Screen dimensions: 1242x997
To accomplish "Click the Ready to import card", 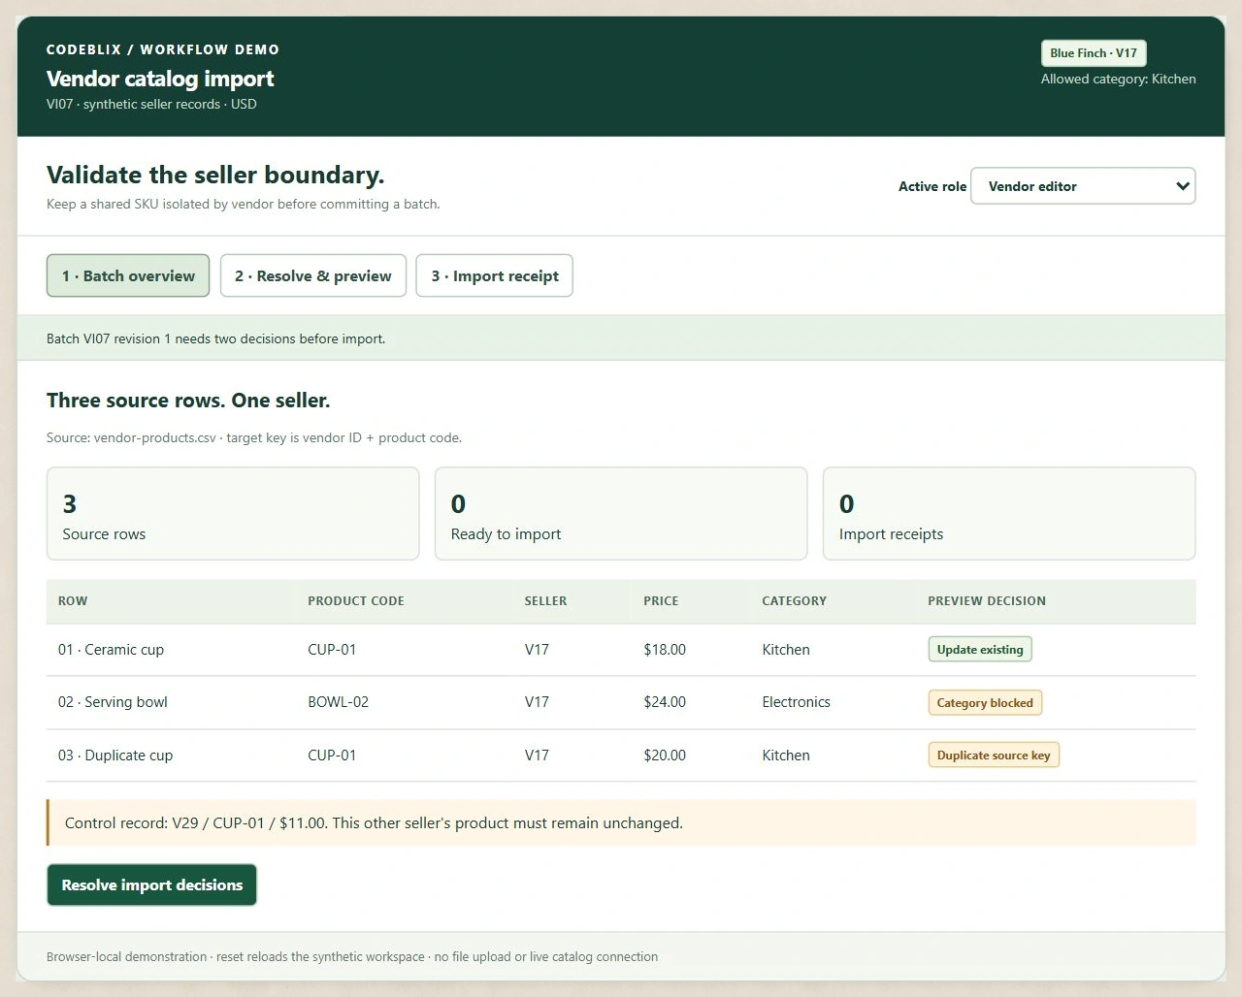I will [621, 514].
